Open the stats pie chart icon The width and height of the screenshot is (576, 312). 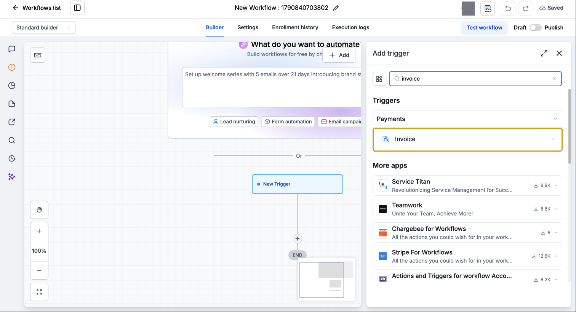[x=12, y=86]
